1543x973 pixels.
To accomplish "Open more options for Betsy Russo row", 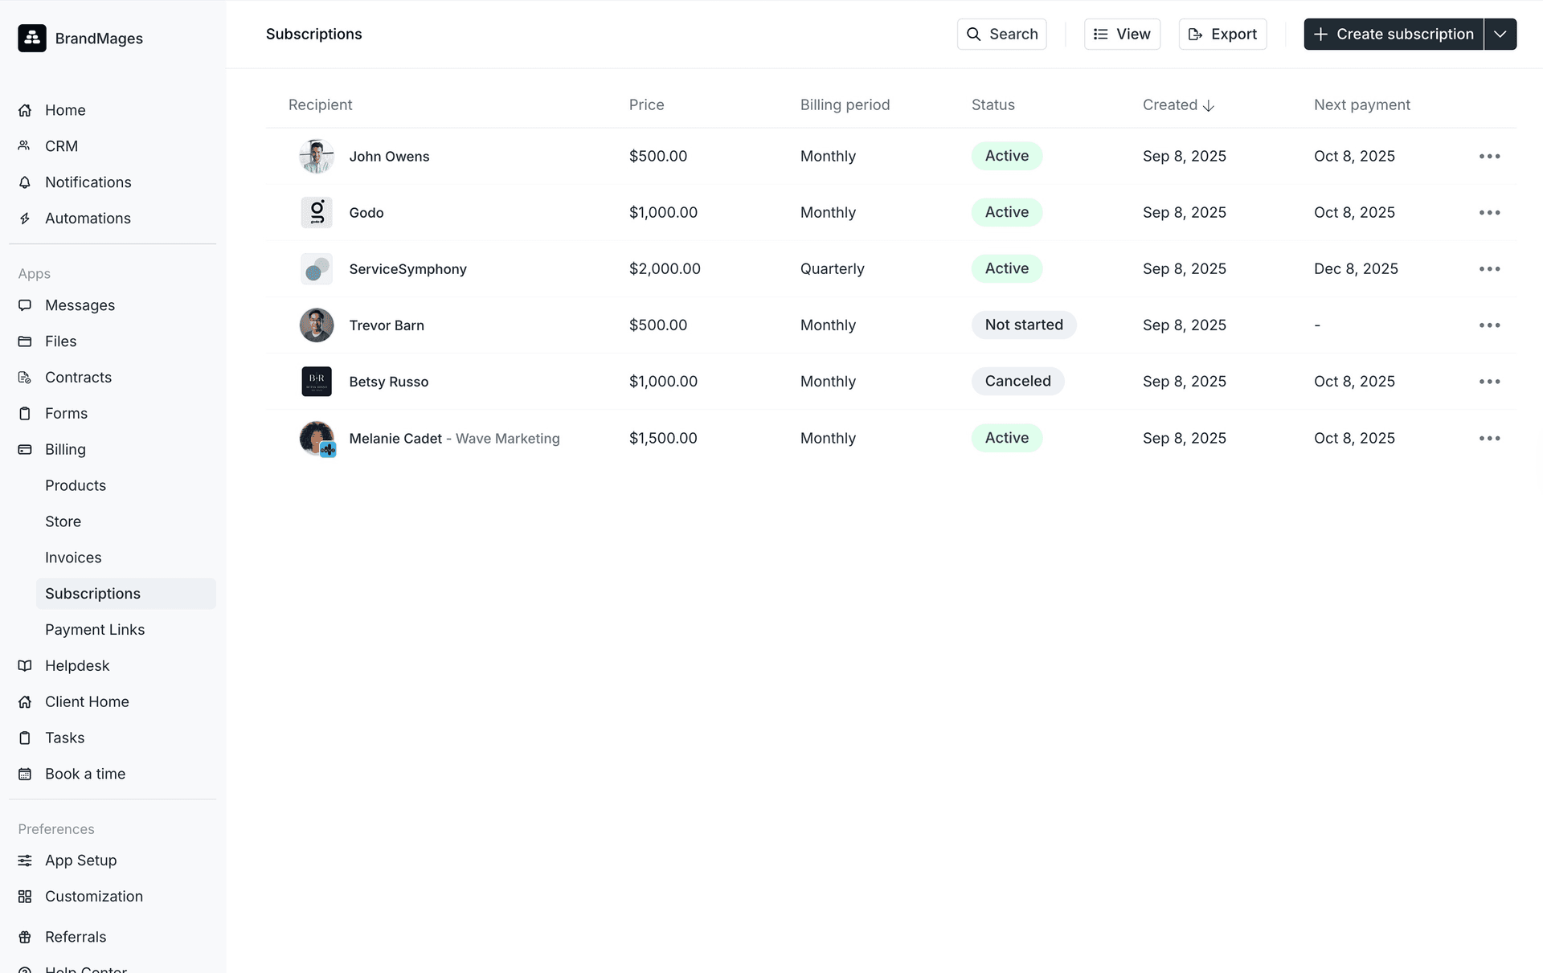I will pyautogui.click(x=1489, y=382).
